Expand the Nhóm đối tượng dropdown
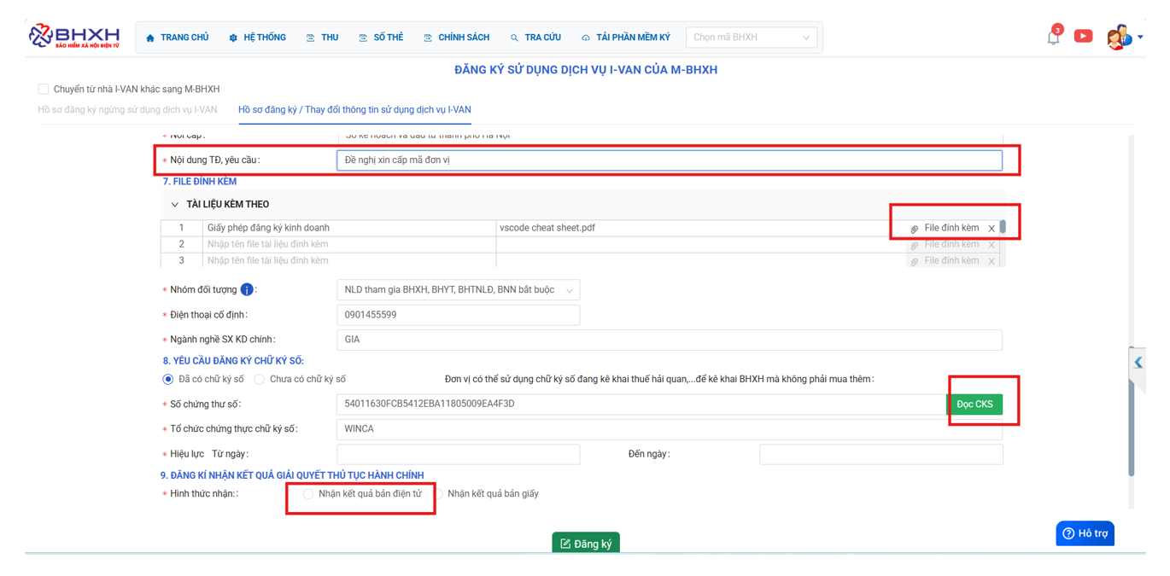1170x576 pixels. point(458,290)
